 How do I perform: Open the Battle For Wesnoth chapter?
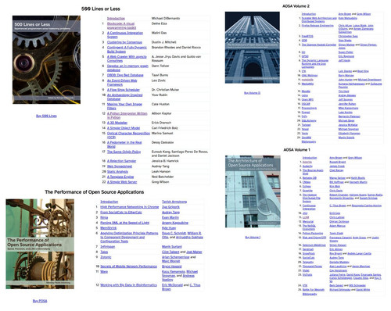click(314, 289)
